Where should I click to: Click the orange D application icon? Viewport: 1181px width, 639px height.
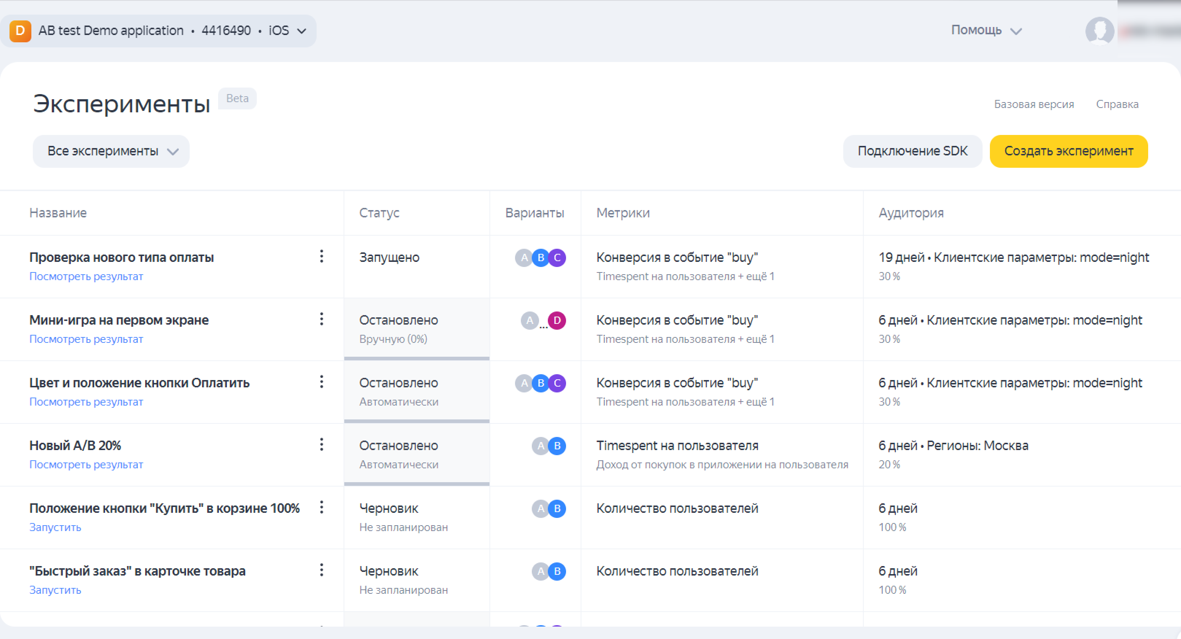20,31
